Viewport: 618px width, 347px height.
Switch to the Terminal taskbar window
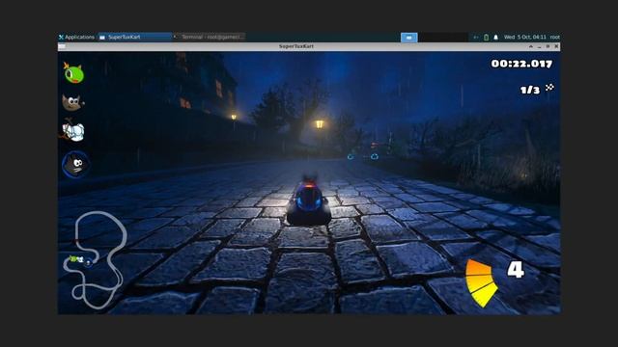[x=210, y=37]
